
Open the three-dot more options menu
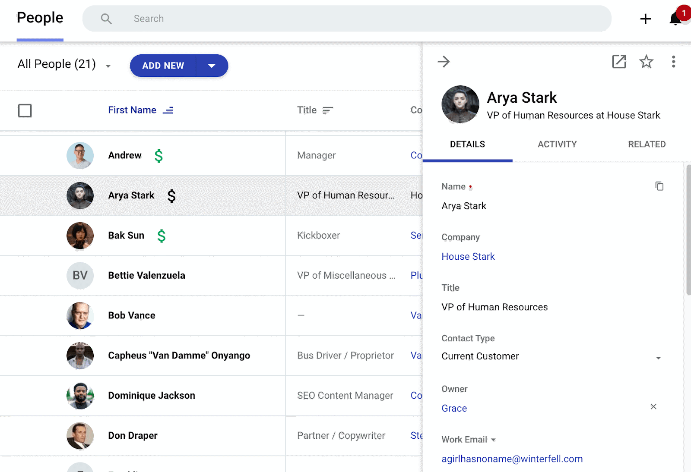click(x=673, y=62)
